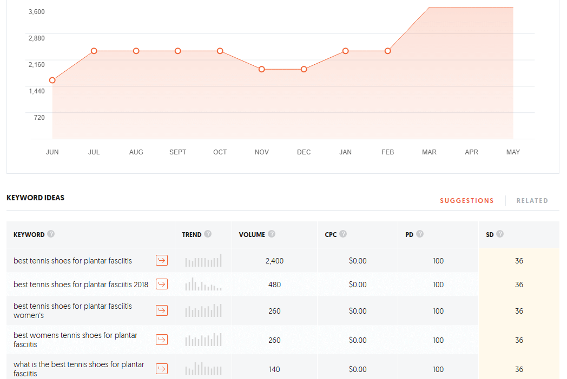Open the help icon next to KEYWORD
Image resolution: width=567 pixels, height=379 pixels.
(x=51, y=234)
